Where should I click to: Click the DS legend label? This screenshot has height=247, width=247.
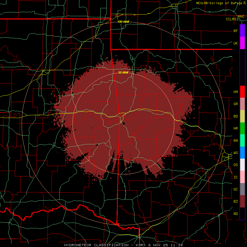pos(235,165)
